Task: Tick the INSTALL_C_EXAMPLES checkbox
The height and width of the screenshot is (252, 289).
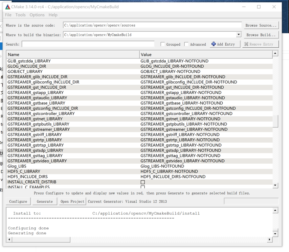Action: point(143,187)
